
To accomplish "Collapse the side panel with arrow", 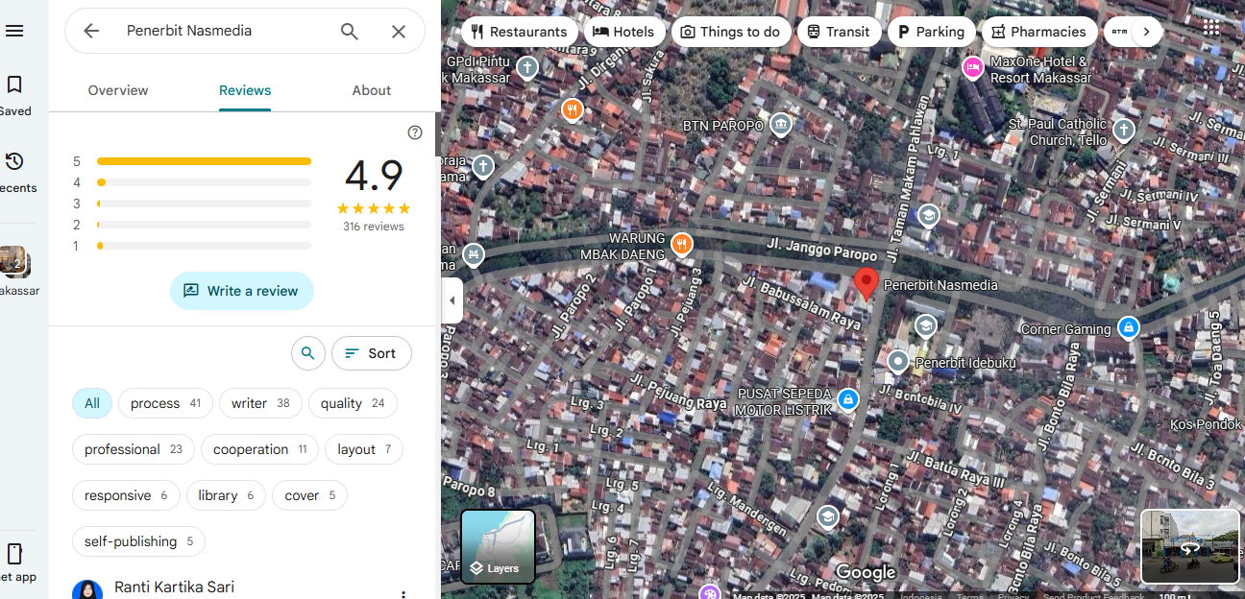I will coord(452,300).
